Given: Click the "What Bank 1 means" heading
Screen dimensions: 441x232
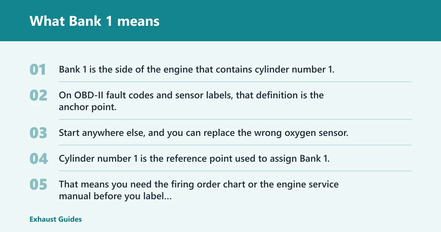Looking at the screenshot, I should coord(94,21).
